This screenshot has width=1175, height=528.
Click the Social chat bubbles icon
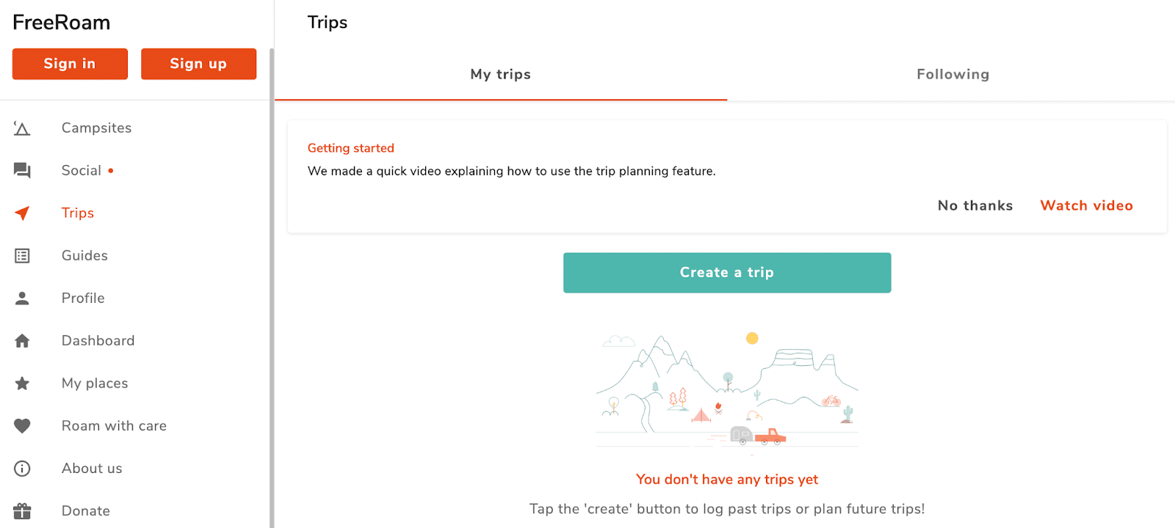[x=22, y=171]
